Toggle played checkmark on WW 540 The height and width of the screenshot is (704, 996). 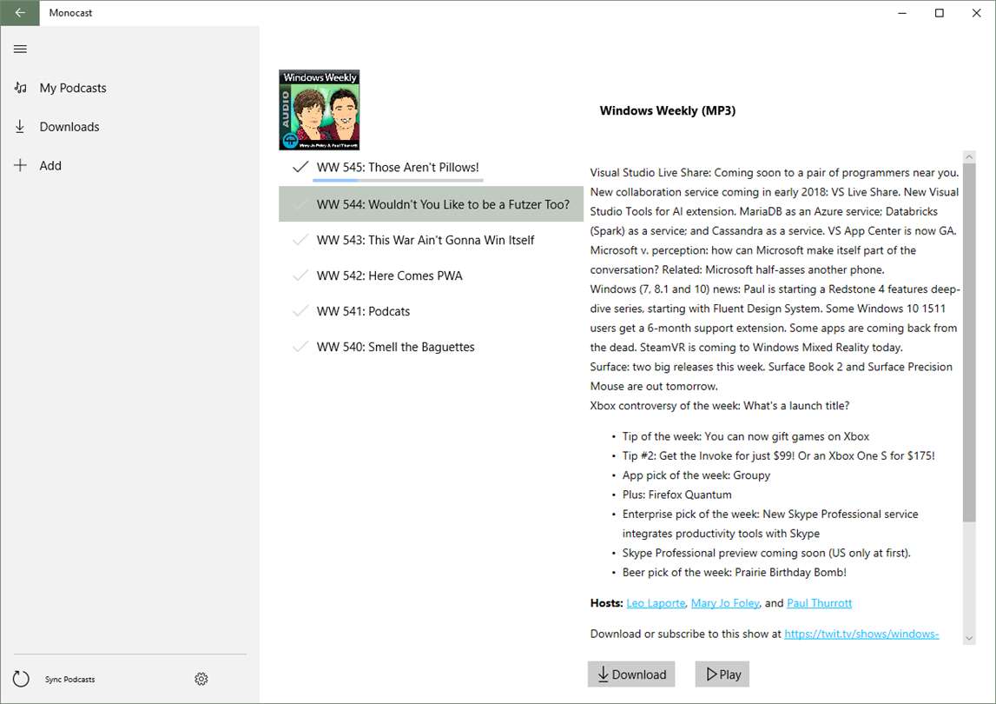(300, 347)
